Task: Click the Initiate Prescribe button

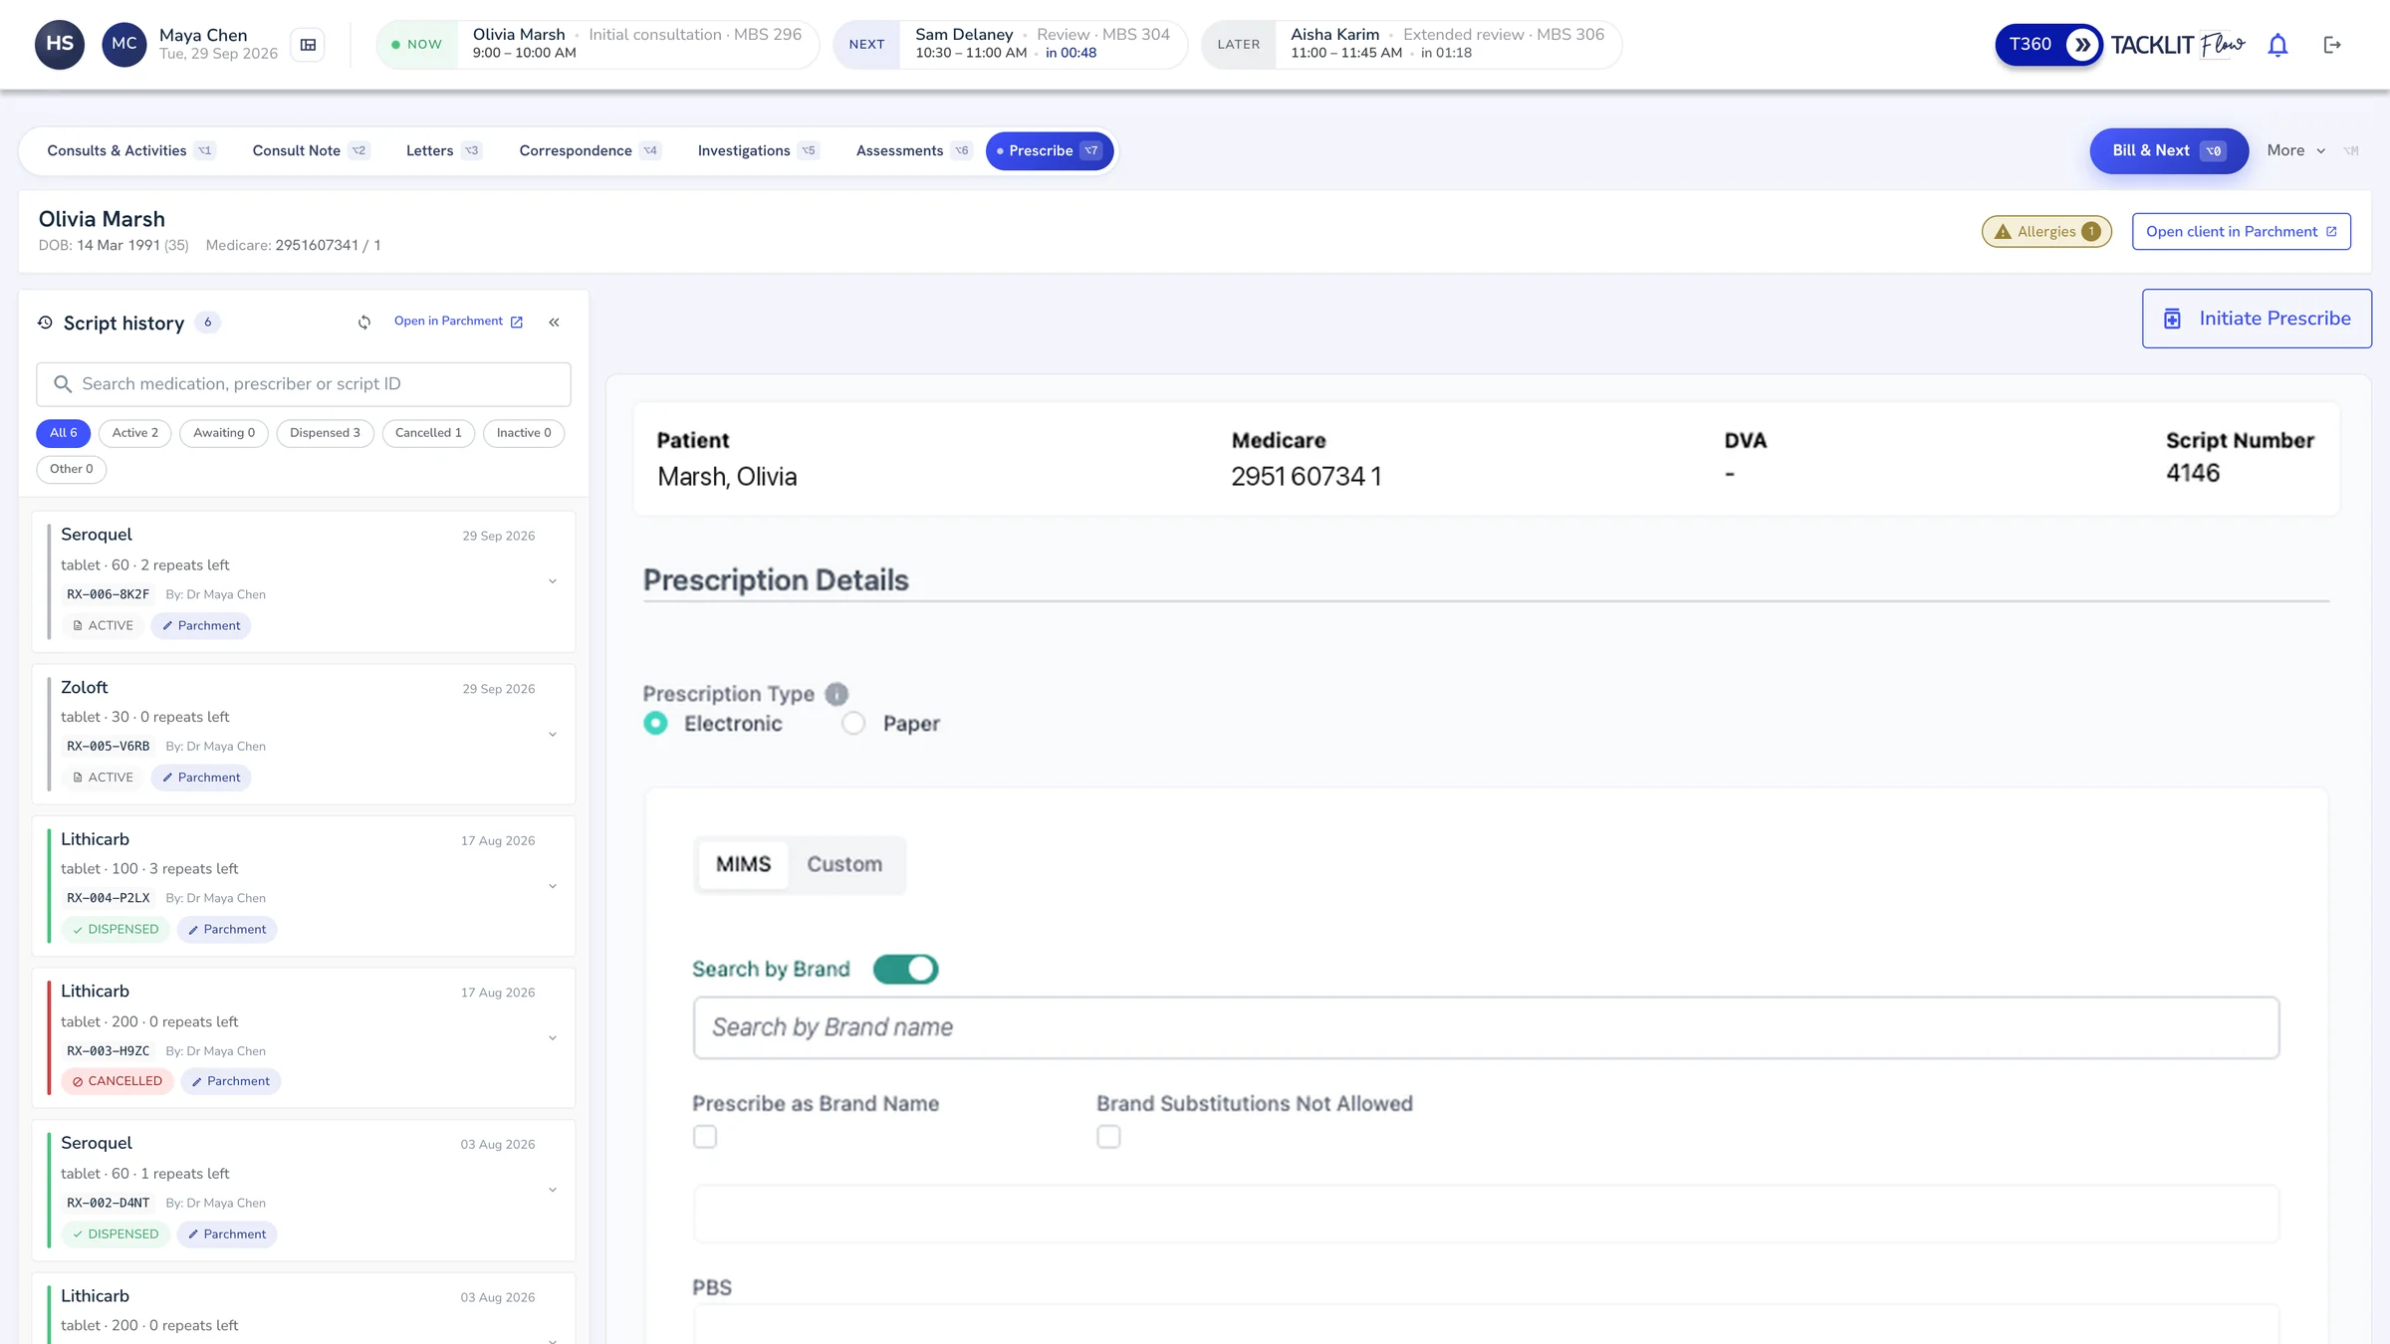Action: click(x=2257, y=319)
